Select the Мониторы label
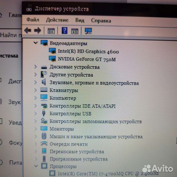 [62, 129]
